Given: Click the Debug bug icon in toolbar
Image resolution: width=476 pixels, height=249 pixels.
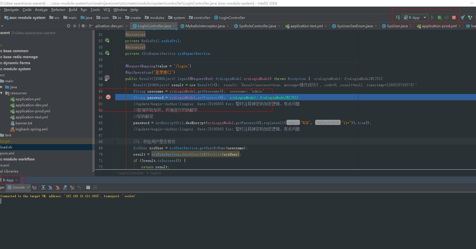Looking at the screenshot, I should pyautogui.click(x=439, y=17).
